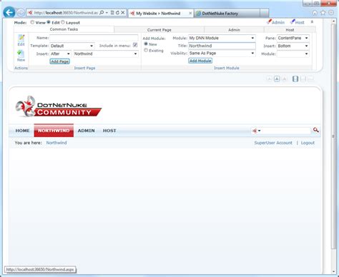The width and height of the screenshot is (339, 277).
Task: Click the Admin link with red pencil
Action: click(275, 22)
